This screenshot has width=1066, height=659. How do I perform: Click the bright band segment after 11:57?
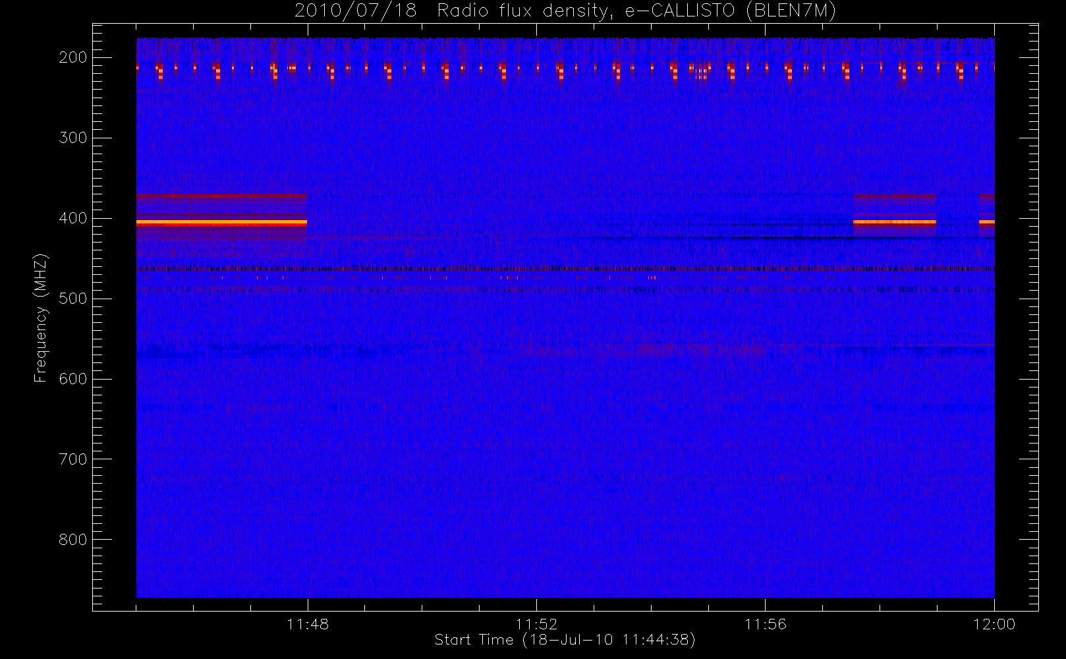(x=895, y=223)
